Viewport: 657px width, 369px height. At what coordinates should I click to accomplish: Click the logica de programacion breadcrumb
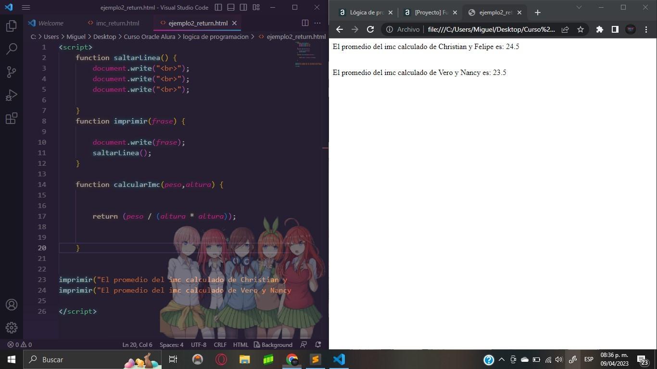click(215, 37)
